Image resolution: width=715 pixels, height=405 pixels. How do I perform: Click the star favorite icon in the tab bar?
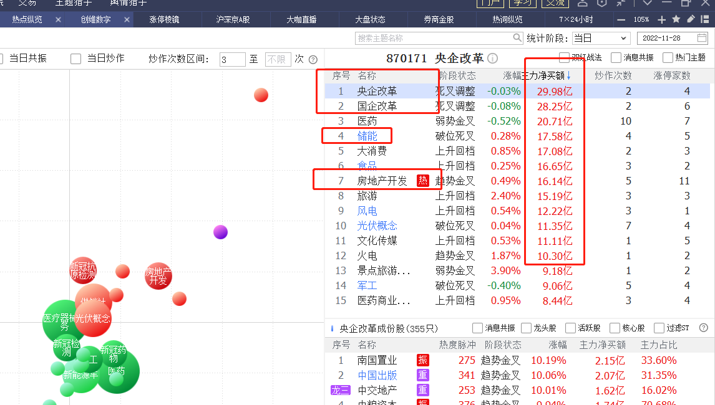coord(676,19)
